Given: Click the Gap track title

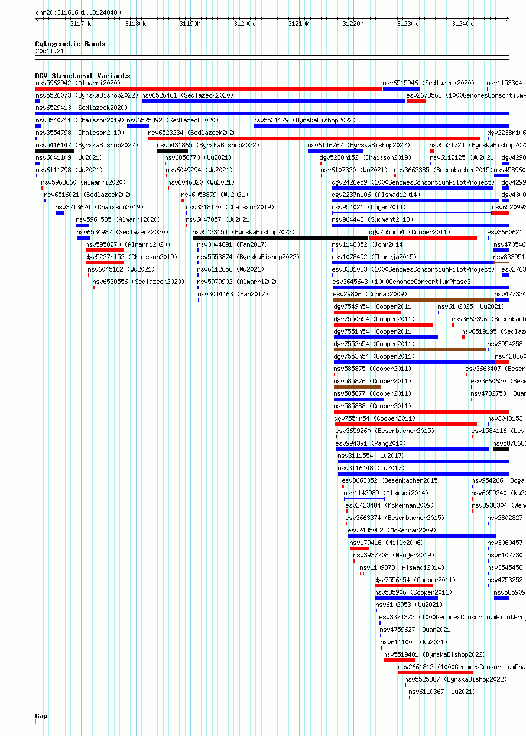Looking at the screenshot, I should coord(41,716).
